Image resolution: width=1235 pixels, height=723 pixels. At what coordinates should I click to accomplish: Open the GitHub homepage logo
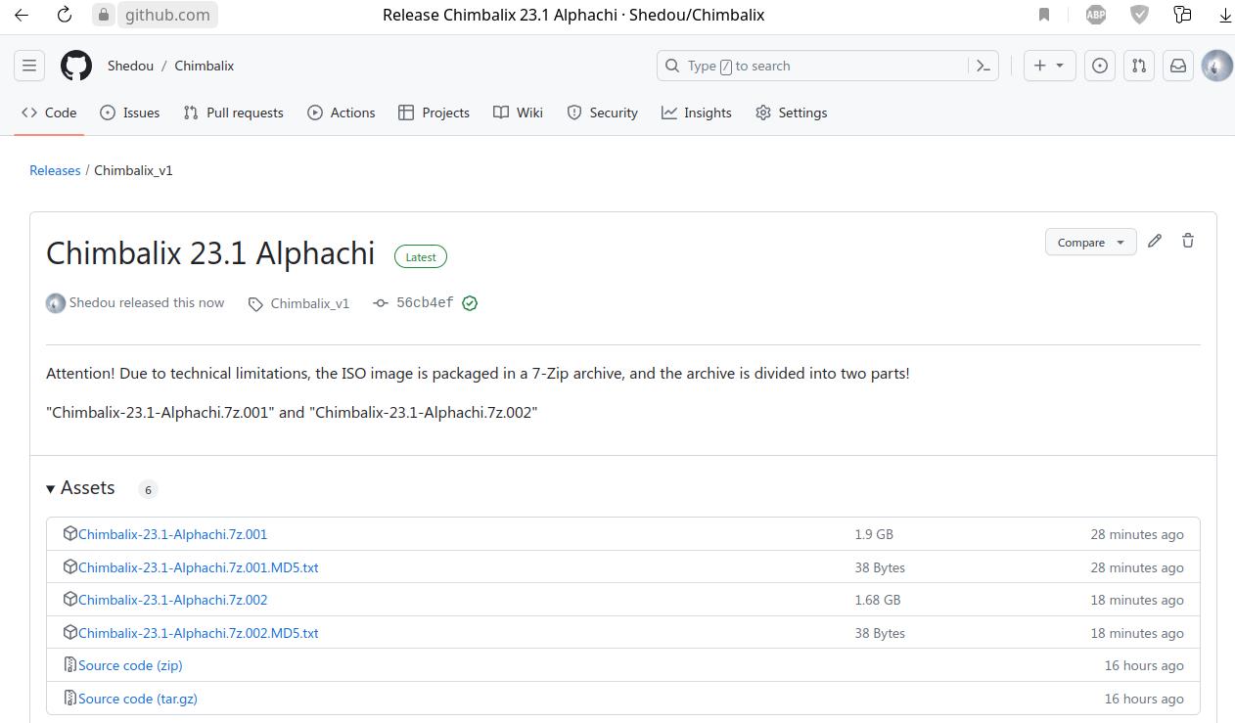coord(76,66)
